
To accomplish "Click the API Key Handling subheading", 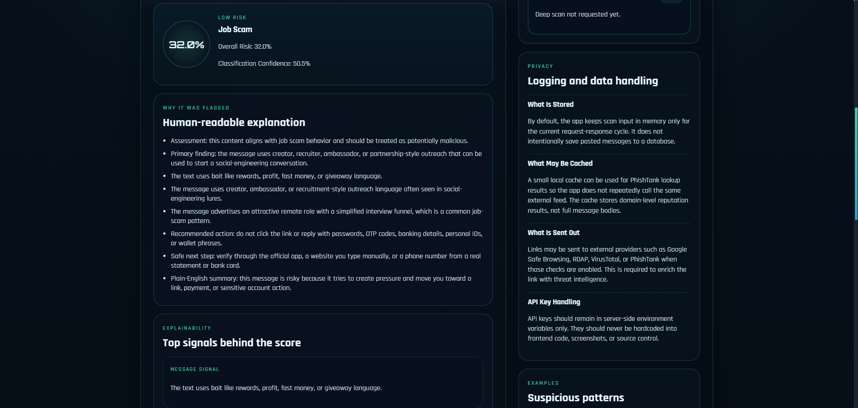I will click(x=554, y=302).
